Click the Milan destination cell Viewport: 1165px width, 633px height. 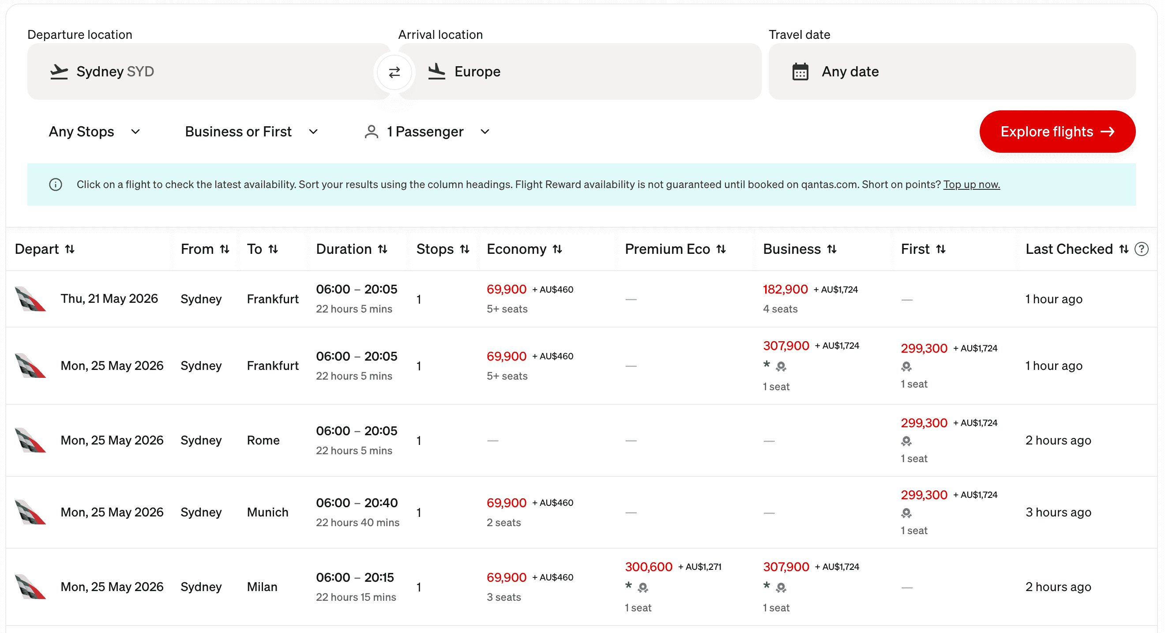point(262,587)
